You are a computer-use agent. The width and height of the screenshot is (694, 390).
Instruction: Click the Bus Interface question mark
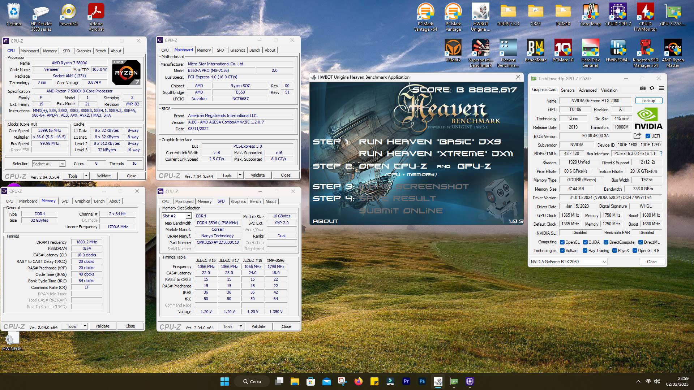coord(661,153)
